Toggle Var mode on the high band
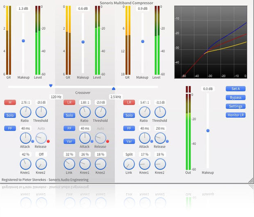 click(x=129, y=141)
